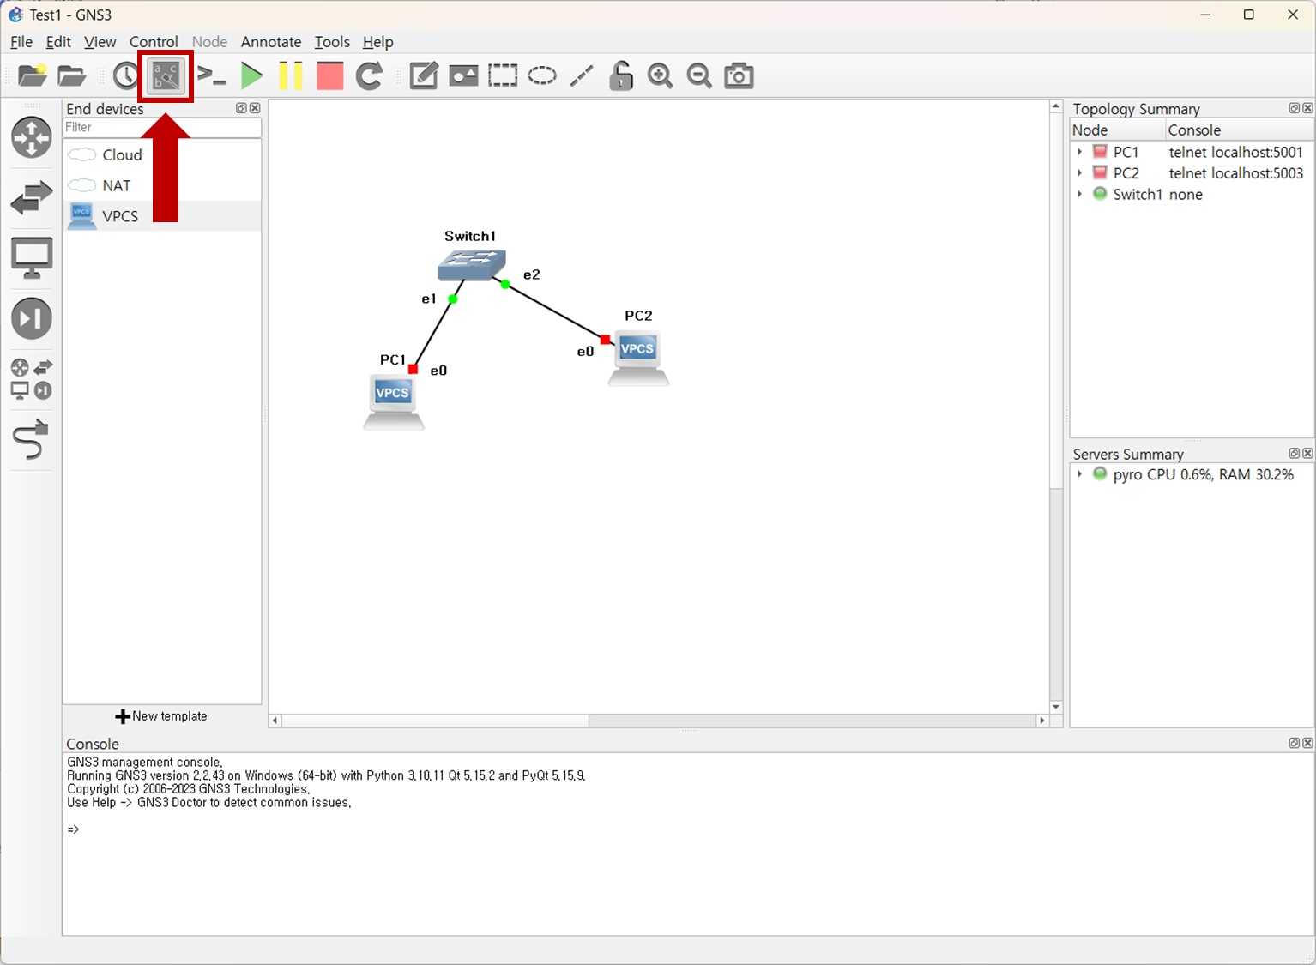Open the File menu

(x=21, y=41)
